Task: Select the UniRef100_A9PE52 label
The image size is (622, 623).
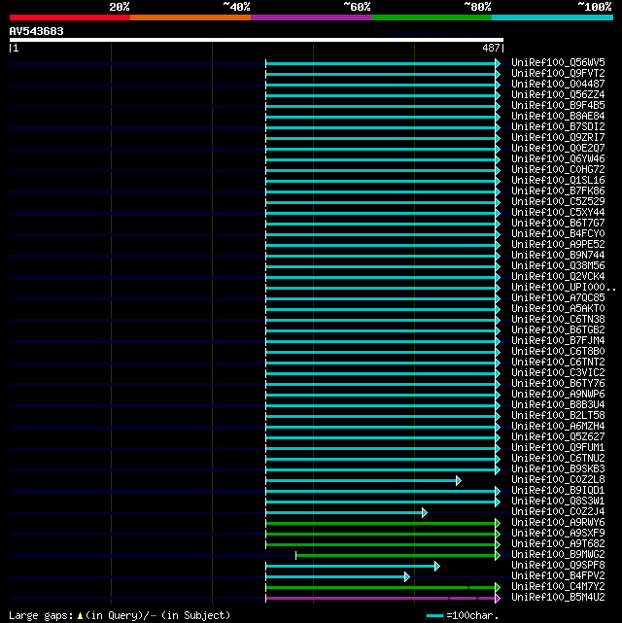Action: [x=558, y=244]
